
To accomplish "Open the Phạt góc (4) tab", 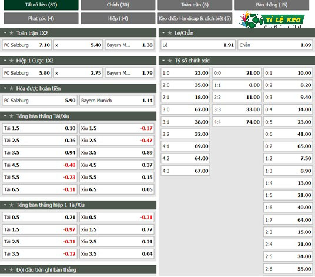I will 41,18.
